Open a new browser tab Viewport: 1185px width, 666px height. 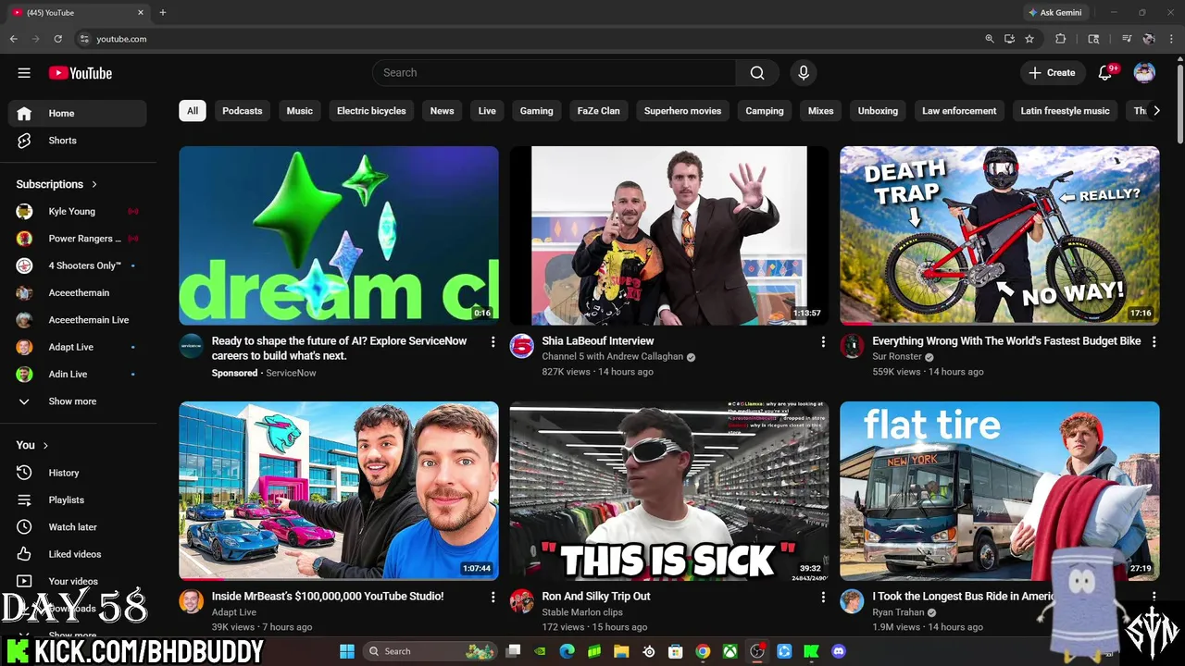pos(162,13)
